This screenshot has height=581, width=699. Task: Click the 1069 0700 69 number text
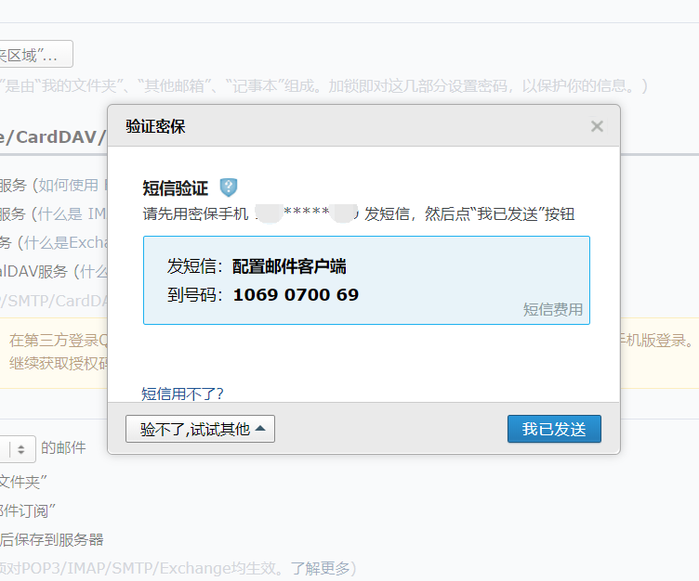tap(296, 295)
